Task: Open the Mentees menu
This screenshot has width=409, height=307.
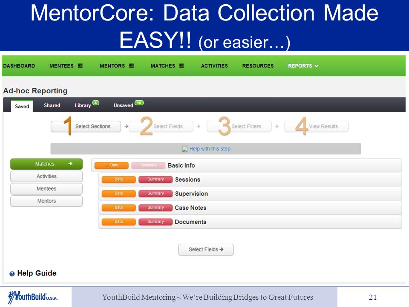Action: click(61, 66)
